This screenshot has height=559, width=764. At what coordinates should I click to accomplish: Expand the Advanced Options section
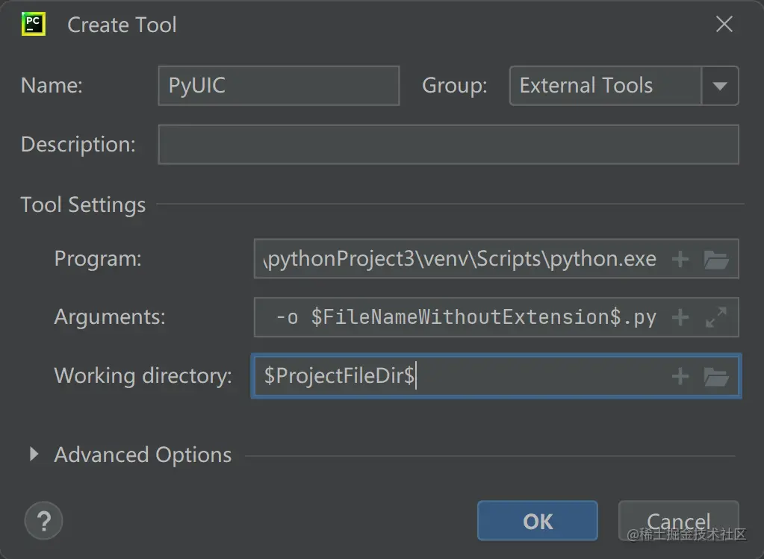pos(34,454)
